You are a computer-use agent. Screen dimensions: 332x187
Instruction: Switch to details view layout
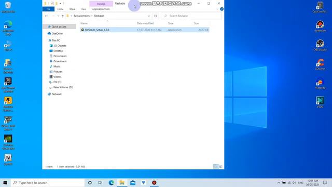[x=216, y=167]
